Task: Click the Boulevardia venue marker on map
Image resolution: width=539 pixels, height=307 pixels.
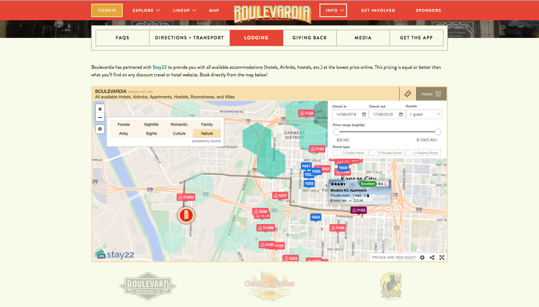Action: pyautogui.click(x=186, y=215)
